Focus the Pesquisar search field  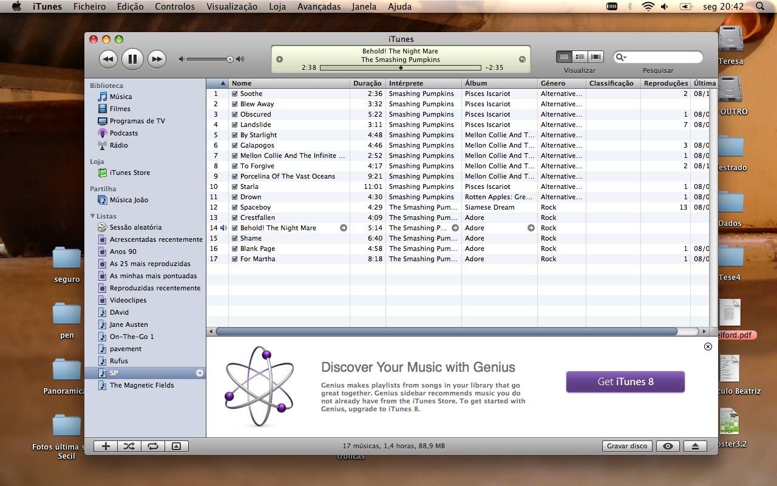658,57
